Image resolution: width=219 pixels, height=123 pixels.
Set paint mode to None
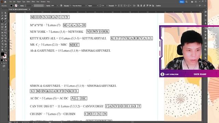pyautogui.click(x=6, y=60)
